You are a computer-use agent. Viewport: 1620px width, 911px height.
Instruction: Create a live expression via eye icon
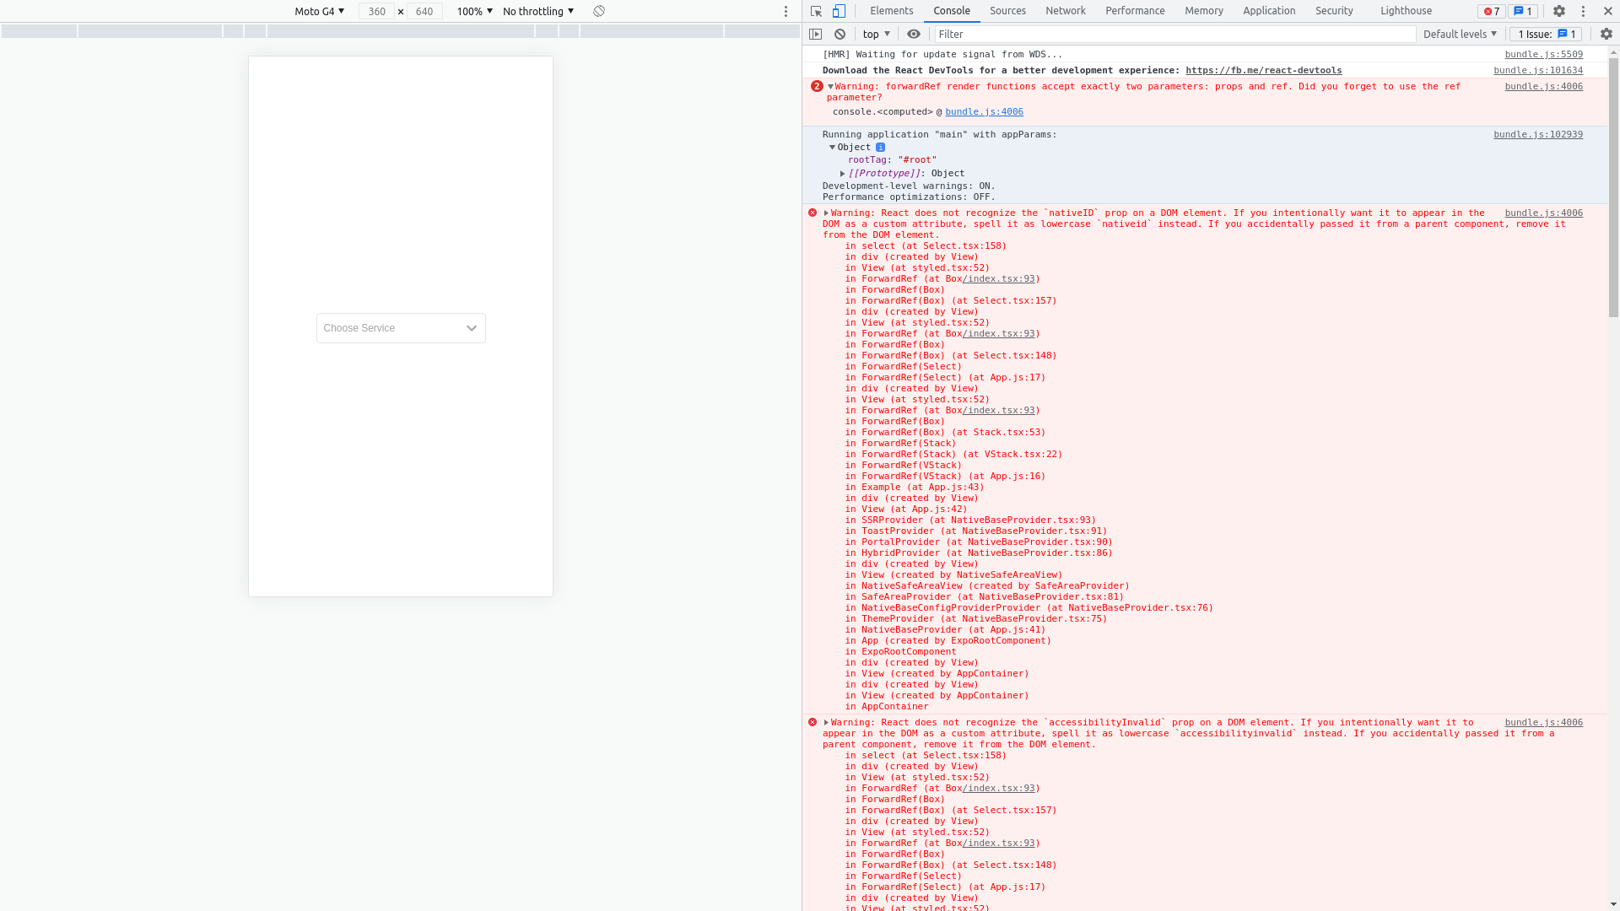point(914,34)
